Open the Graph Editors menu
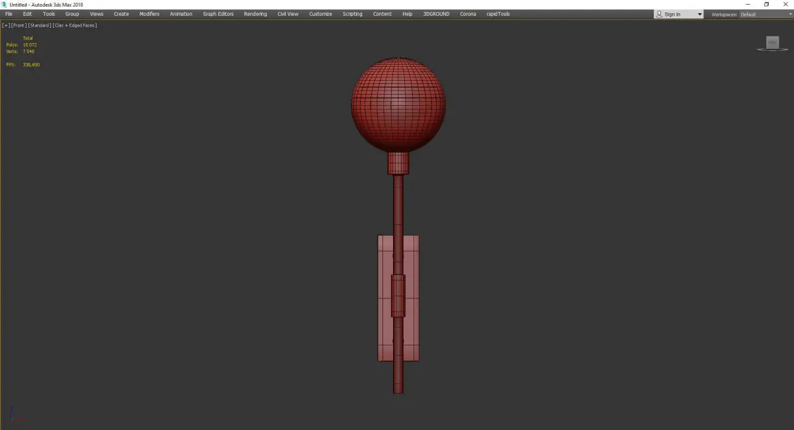 (x=218, y=14)
